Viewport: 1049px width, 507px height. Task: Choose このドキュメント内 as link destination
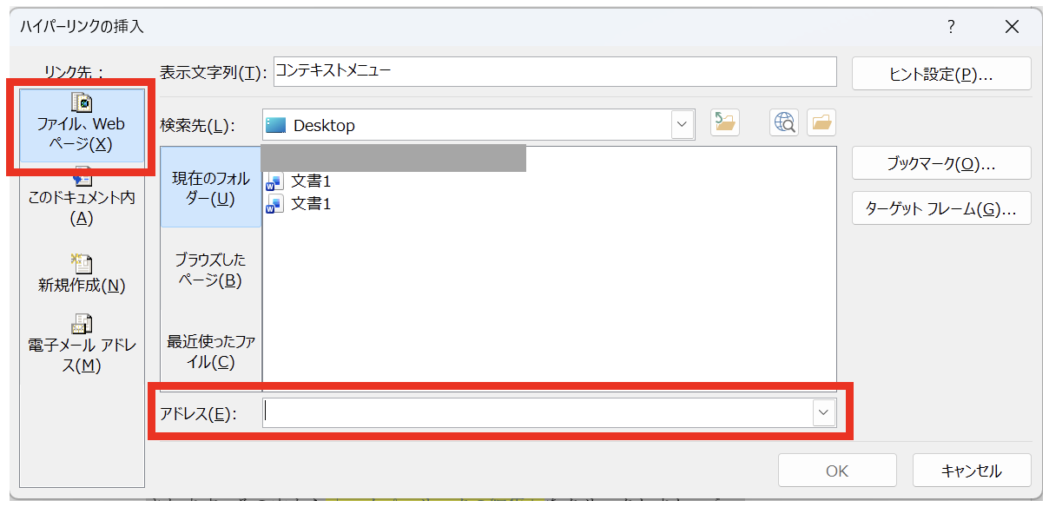click(x=82, y=198)
